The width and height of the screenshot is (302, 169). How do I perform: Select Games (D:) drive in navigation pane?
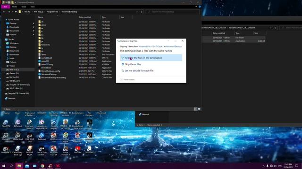14,73
